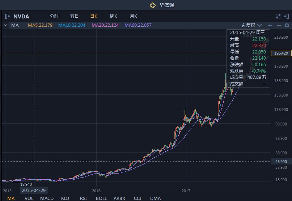The image size is (292, 201).
Task: Zoom in chart with plus icon
Action: pyautogui.click(x=270, y=25)
